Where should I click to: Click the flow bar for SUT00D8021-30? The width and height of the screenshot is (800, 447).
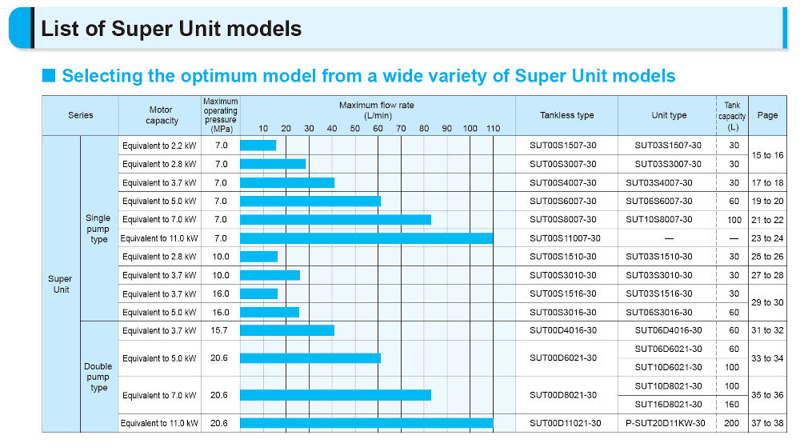336,395
